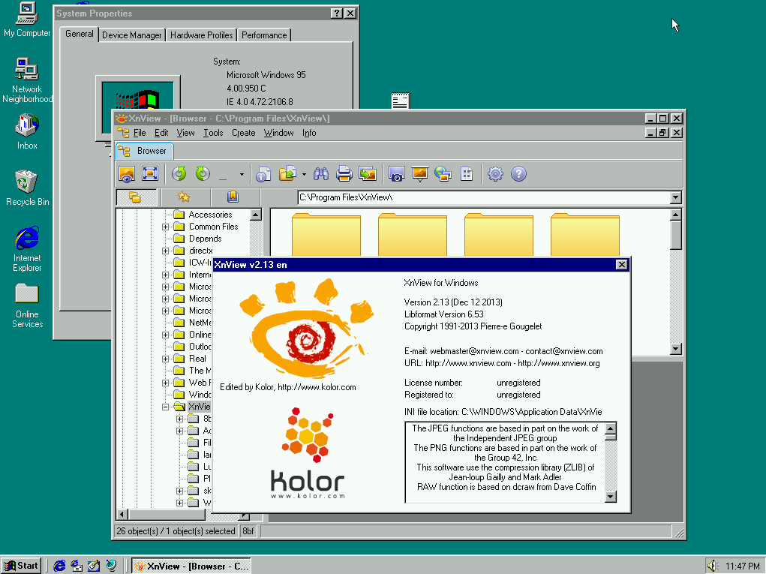This screenshot has width=766, height=574.
Task: Switch to the Categories bookmark pane tab
Action: point(233,197)
